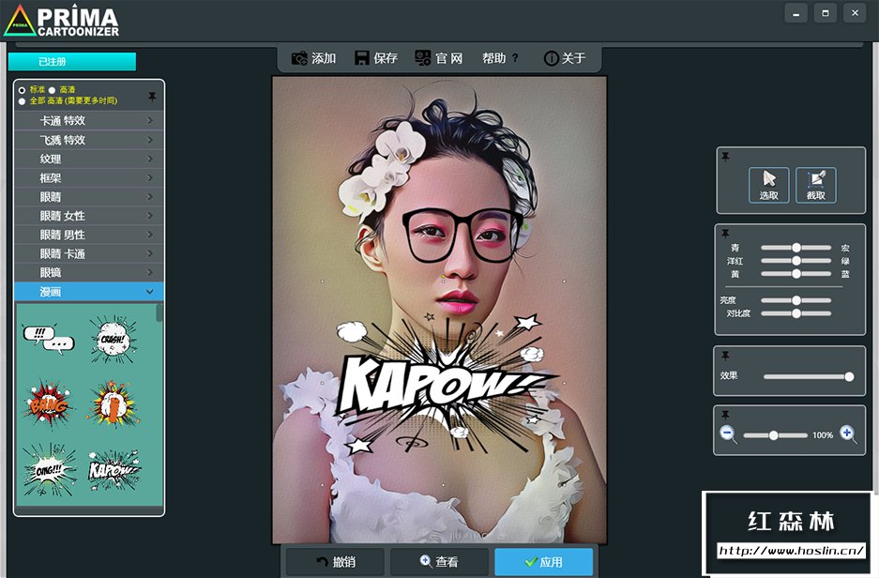The width and height of the screenshot is (879, 578).
Task: Expand the 眼睛 卡通 category
Action: point(89,254)
